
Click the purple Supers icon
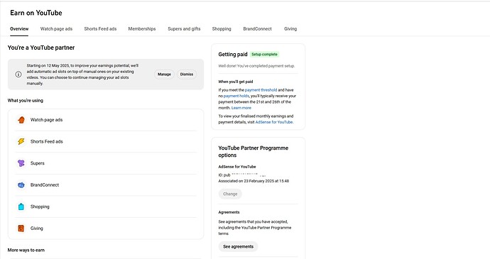(x=21, y=163)
